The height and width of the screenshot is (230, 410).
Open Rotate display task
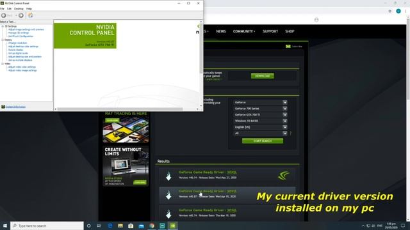pyautogui.click(x=15, y=50)
